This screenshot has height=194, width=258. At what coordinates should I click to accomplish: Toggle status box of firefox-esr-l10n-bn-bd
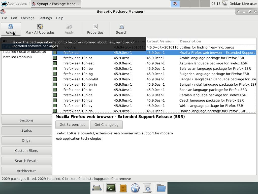click(55, 79)
